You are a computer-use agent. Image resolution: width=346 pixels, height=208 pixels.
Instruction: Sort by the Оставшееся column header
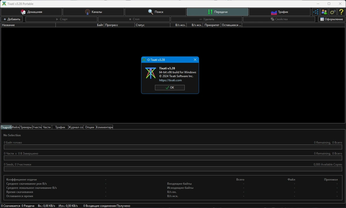tap(231, 25)
